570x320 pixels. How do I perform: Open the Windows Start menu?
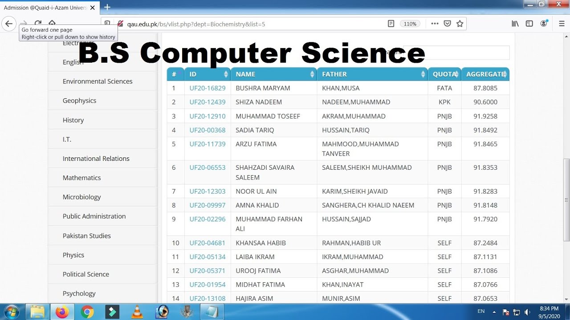[11, 312]
